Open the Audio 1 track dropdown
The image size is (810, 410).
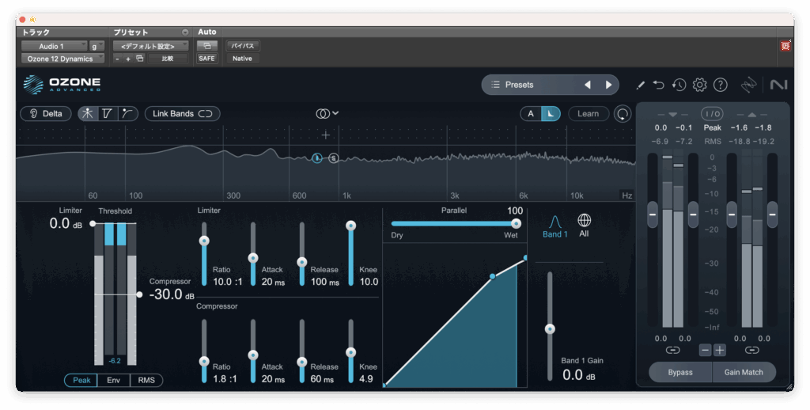[54, 47]
